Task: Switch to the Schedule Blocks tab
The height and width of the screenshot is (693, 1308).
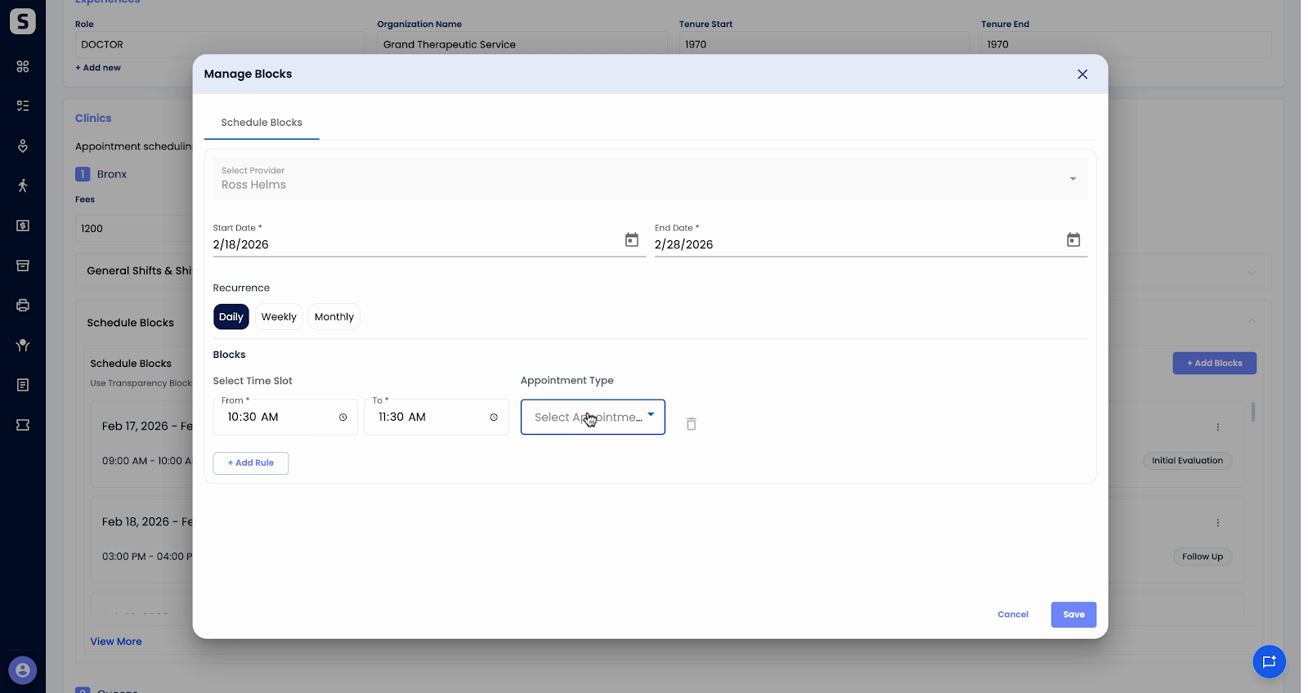Action: (x=262, y=123)
